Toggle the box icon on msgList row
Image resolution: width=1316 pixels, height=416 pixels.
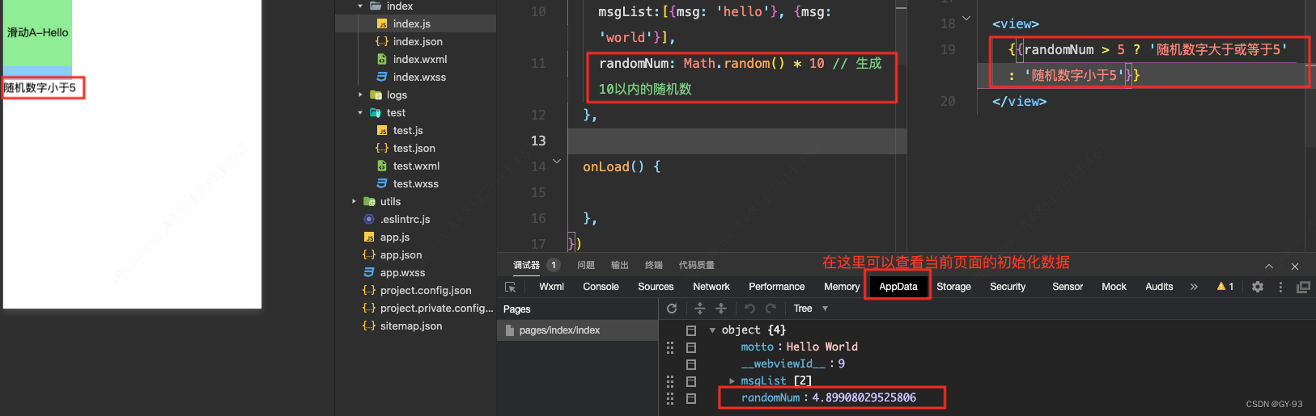click(691, 381)
